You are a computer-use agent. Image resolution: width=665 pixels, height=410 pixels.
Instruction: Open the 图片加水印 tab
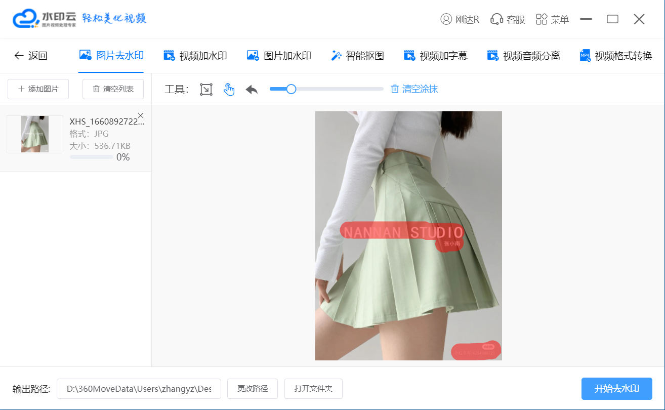coord(279,56)
